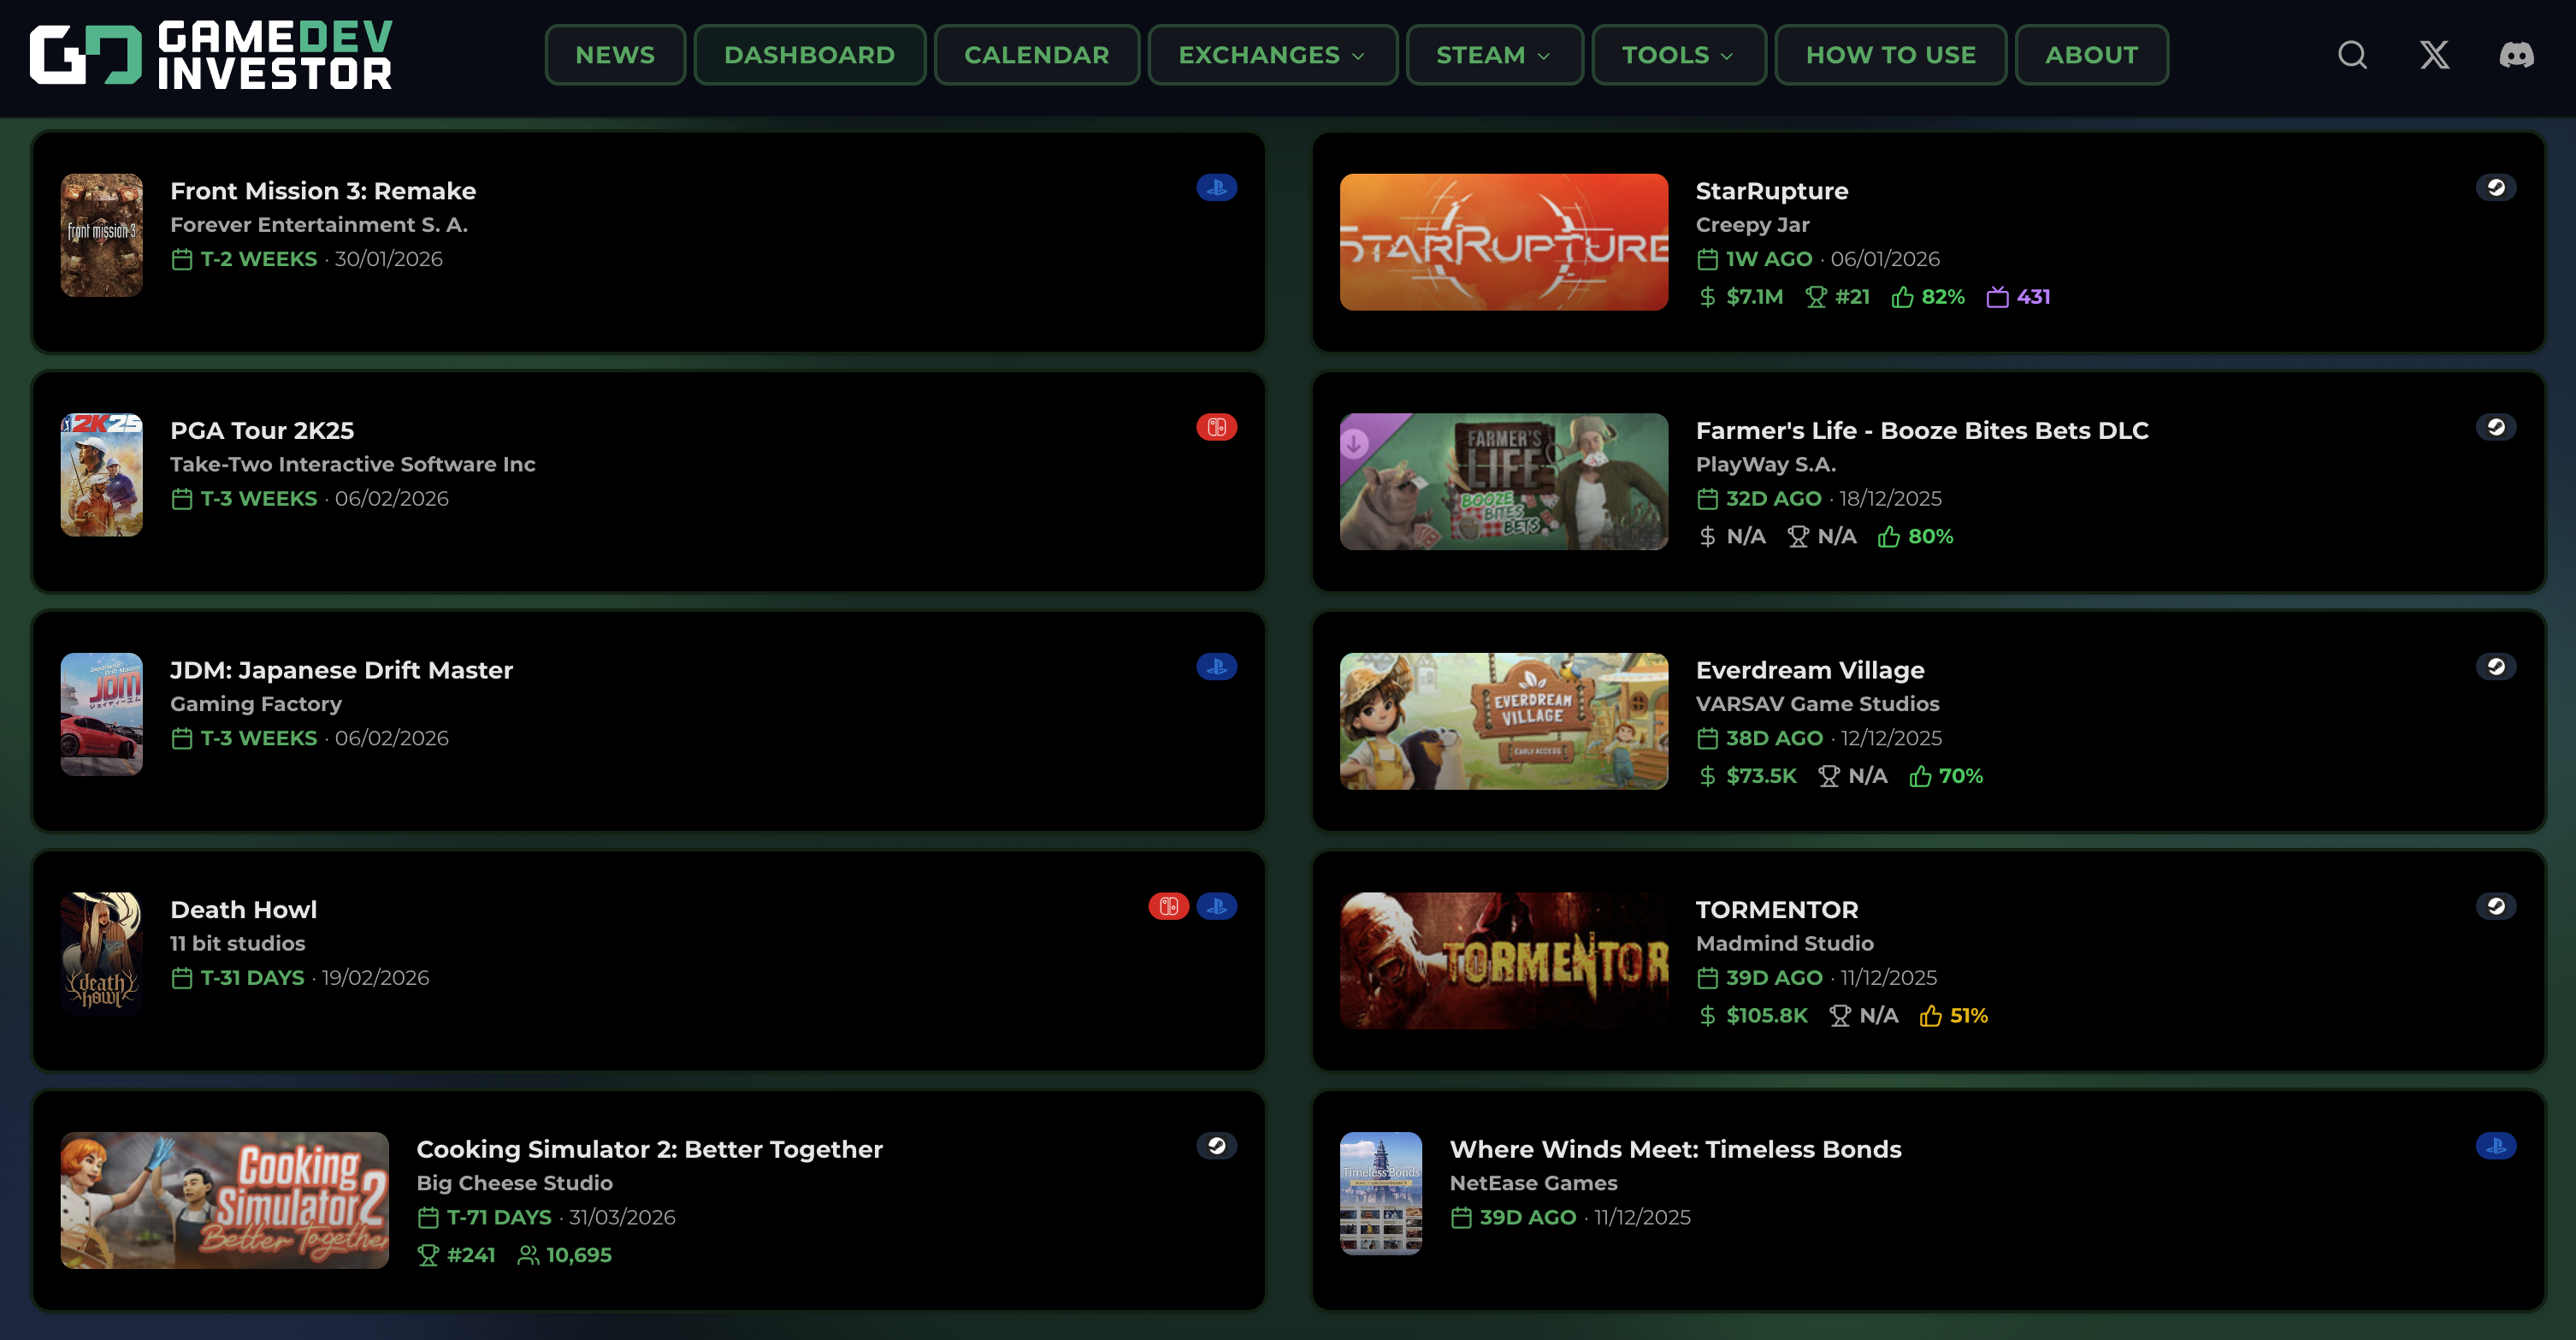2576x1340 pixels.
Task: Click Nintendo Switch badge on Death Howl
Action: (x=1168, y=907)
